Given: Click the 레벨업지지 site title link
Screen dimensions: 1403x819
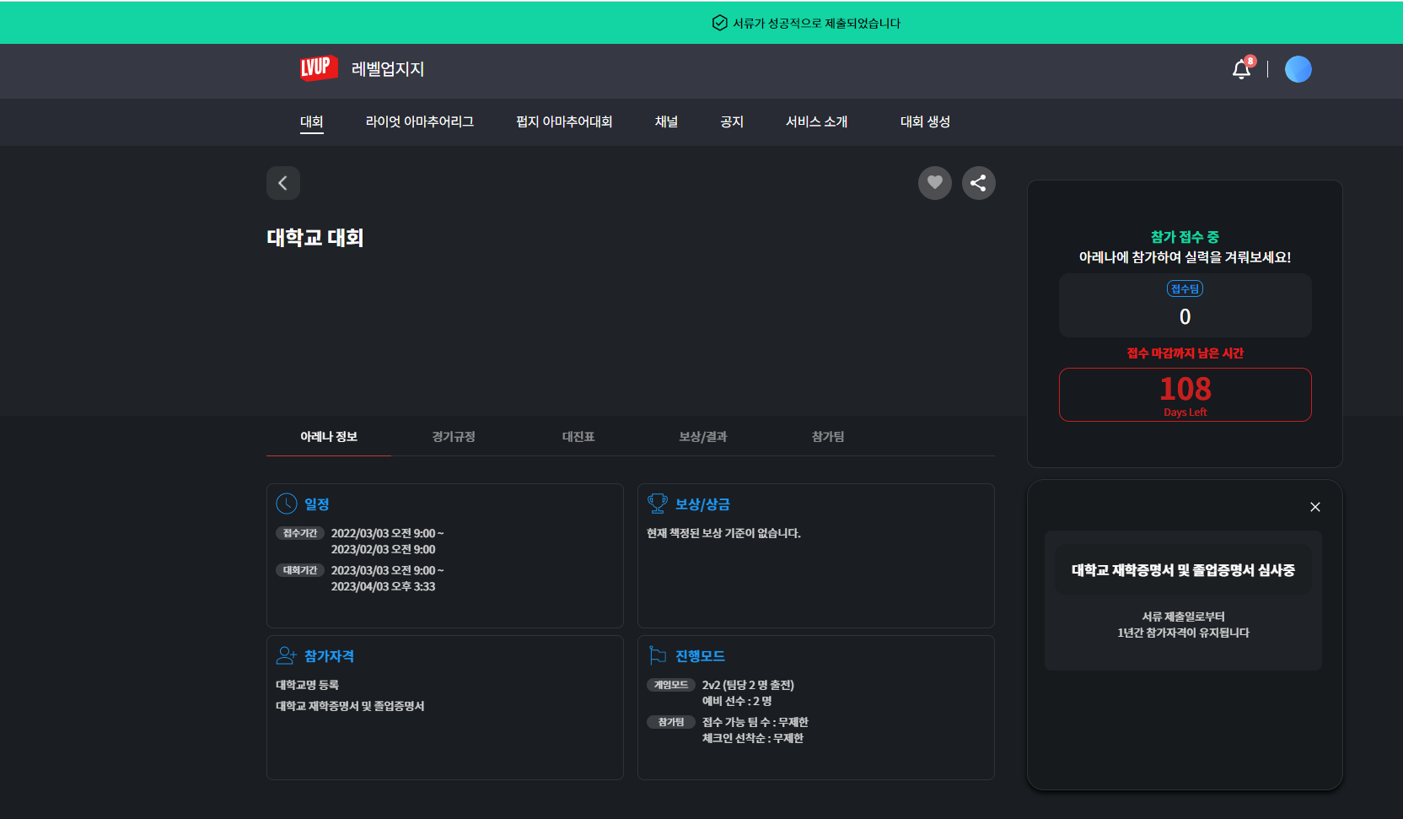Looking at the screenshot, I should [388, 69].
